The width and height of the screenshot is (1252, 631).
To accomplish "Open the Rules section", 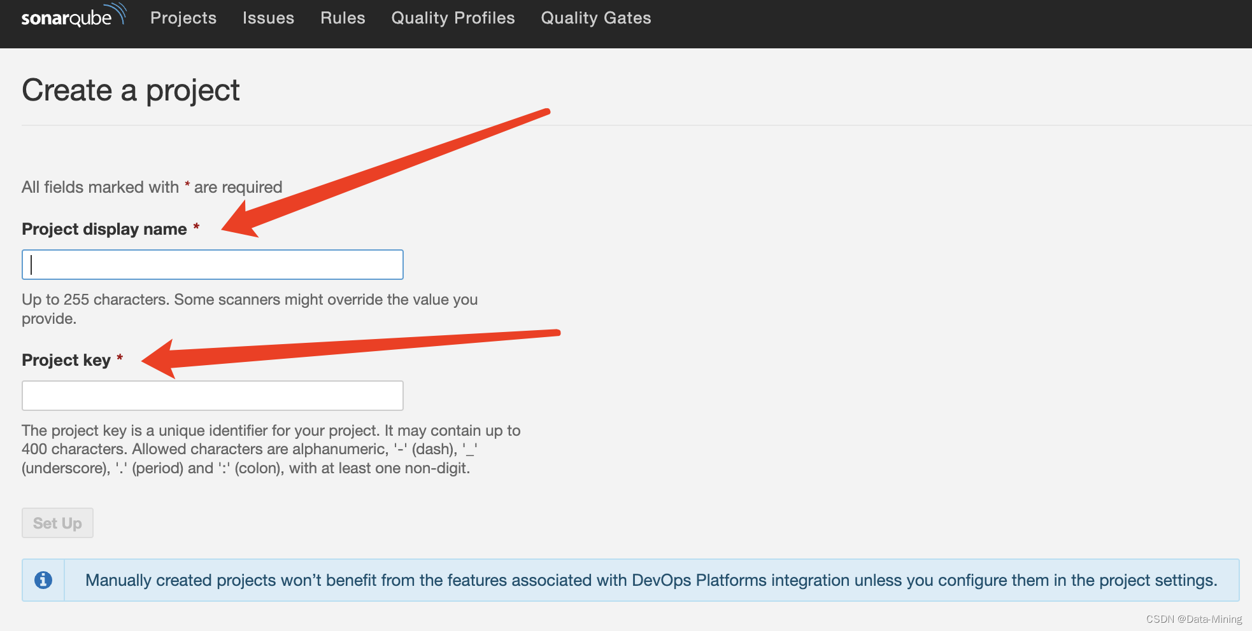I will coord(343,18).
